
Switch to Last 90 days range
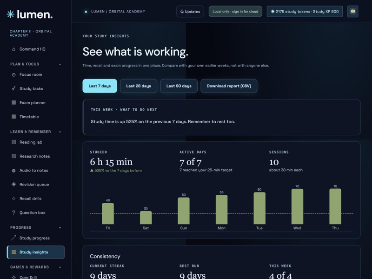179,86
